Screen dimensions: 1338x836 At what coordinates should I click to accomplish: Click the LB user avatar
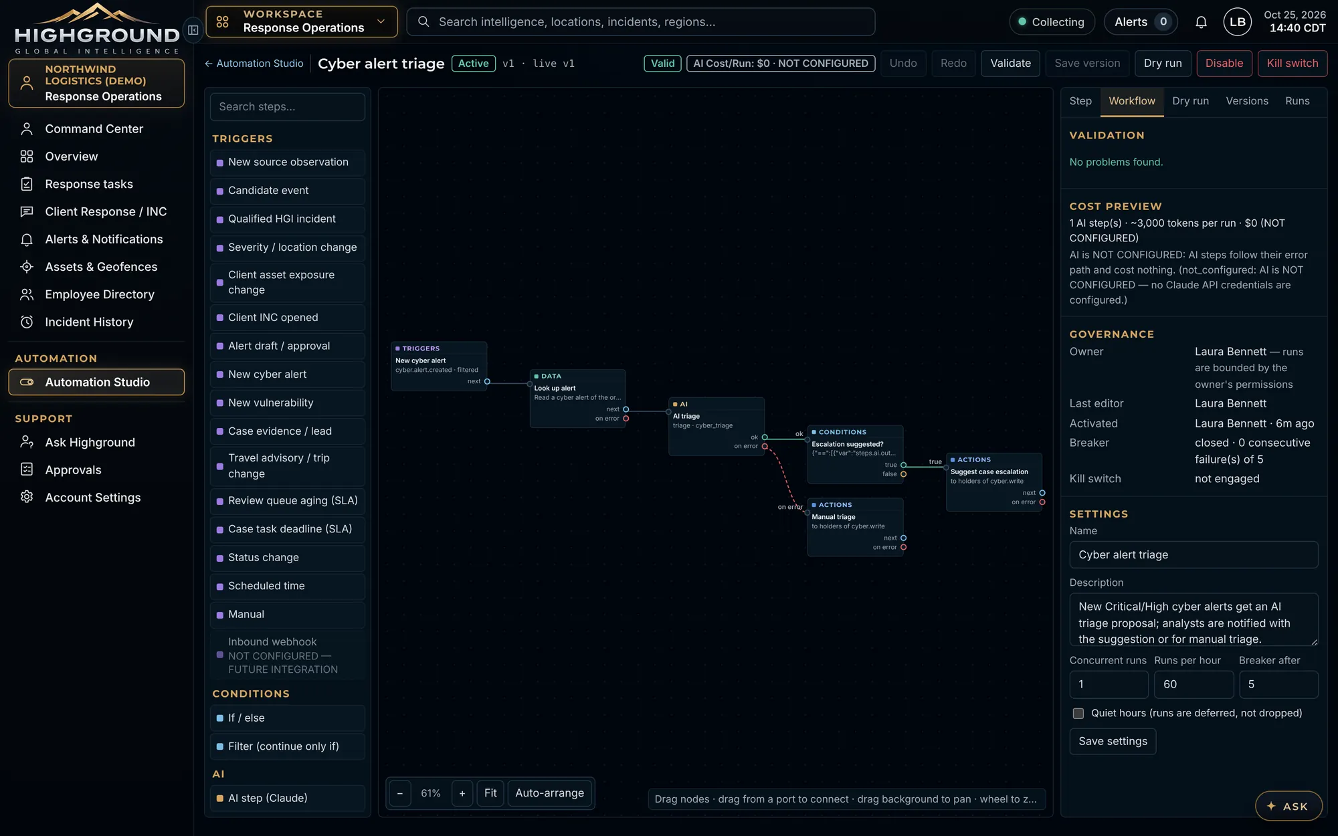(1237, 22)
